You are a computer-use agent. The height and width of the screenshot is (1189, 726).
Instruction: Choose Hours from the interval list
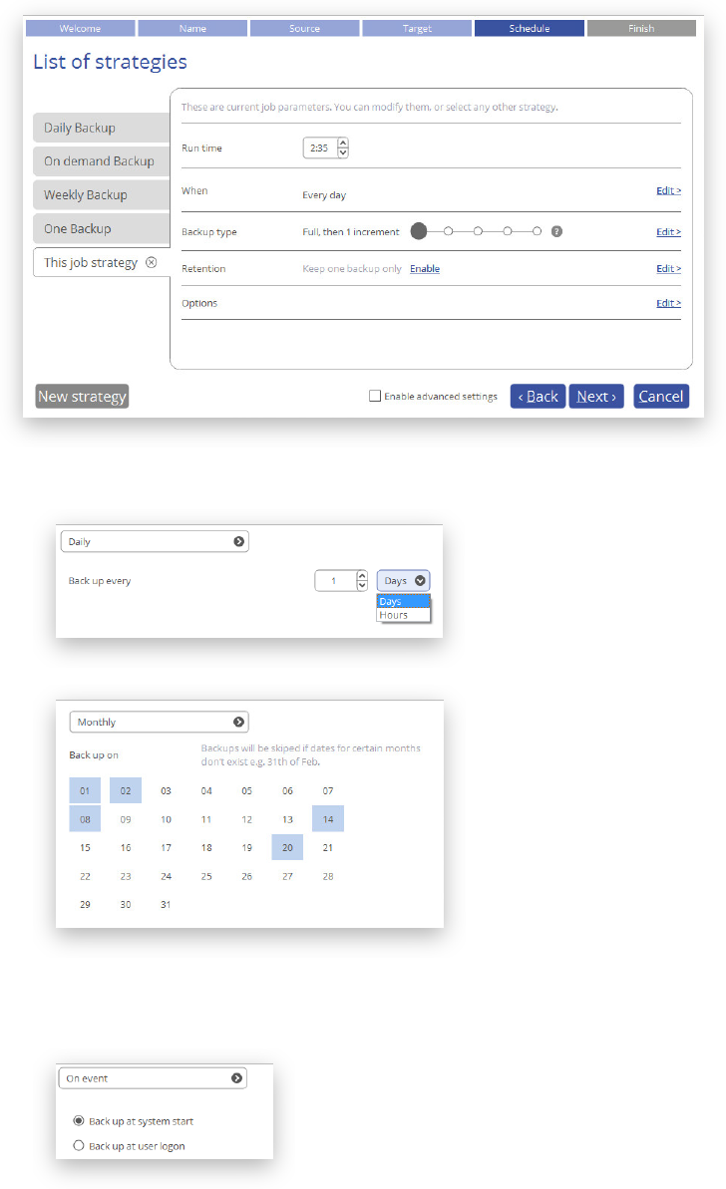[x=394, y=615]
